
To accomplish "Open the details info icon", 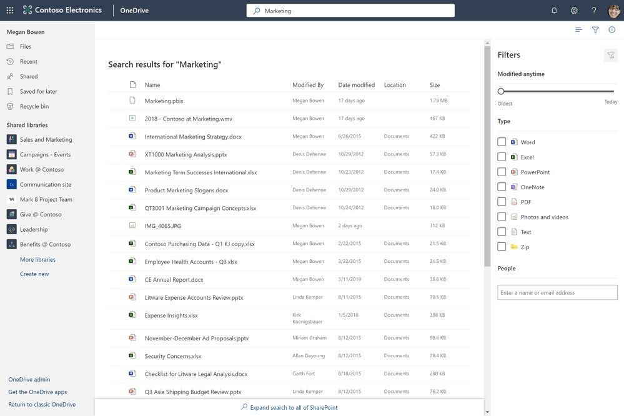I will click(x=612, y=30).
